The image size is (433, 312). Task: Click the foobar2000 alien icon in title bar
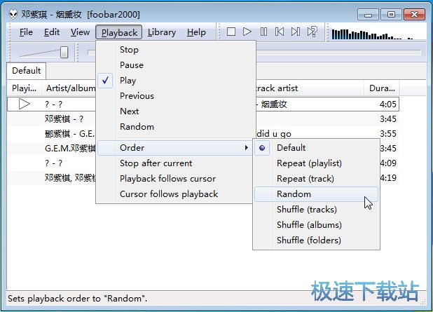point(13,14)
